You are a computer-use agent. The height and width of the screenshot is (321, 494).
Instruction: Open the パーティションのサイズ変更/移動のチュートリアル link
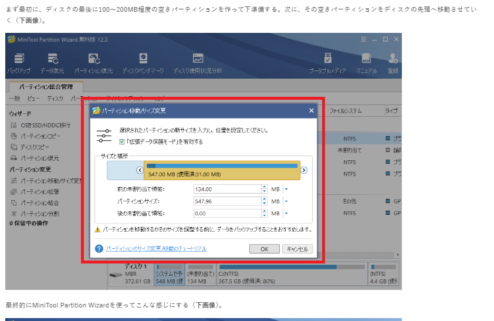[x=156, y=249]
